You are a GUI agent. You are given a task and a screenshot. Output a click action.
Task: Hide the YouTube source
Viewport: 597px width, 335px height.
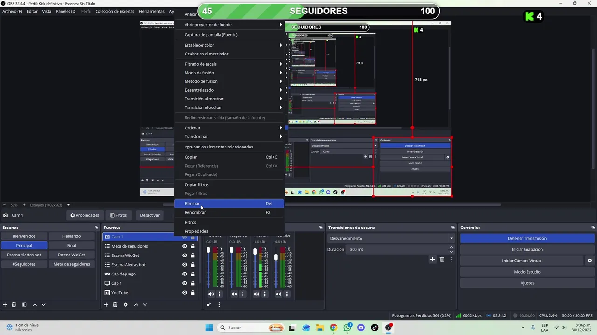[x=185, y=293]
